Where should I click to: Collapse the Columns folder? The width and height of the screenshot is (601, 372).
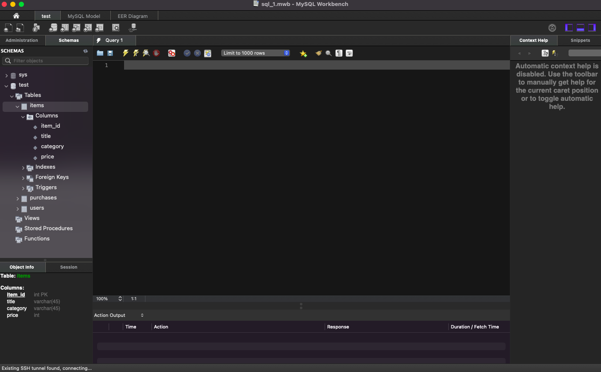(23, 117)
